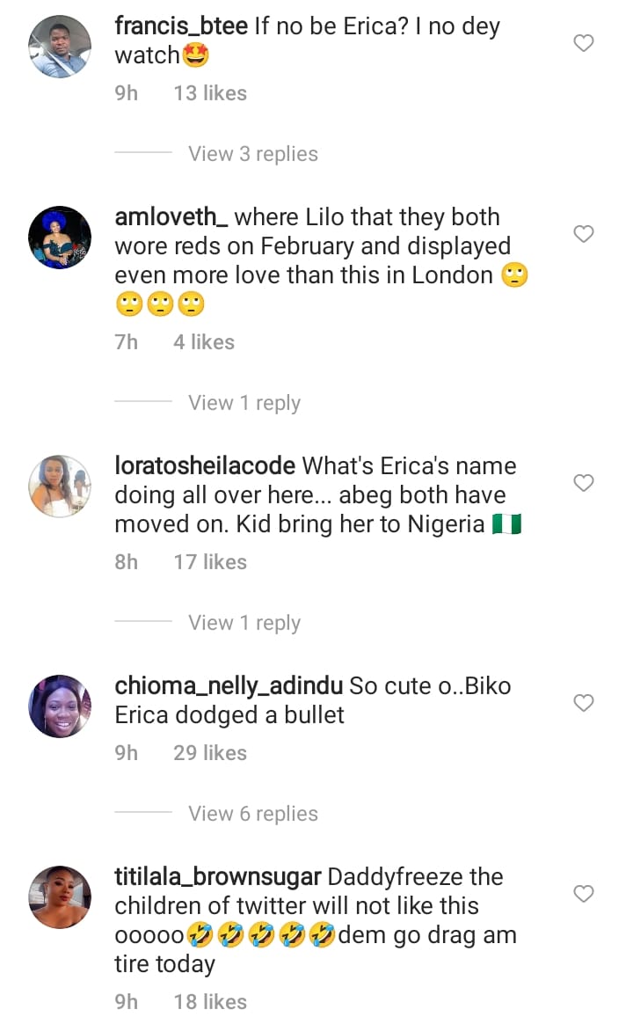Tap heart icon on amloveth_'s comment

click(584, 234)
